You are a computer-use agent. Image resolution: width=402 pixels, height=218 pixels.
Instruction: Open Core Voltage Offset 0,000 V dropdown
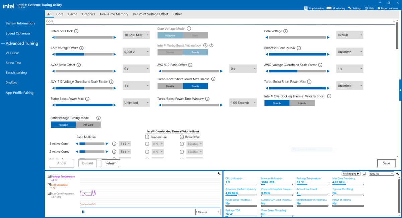(136, 52)
